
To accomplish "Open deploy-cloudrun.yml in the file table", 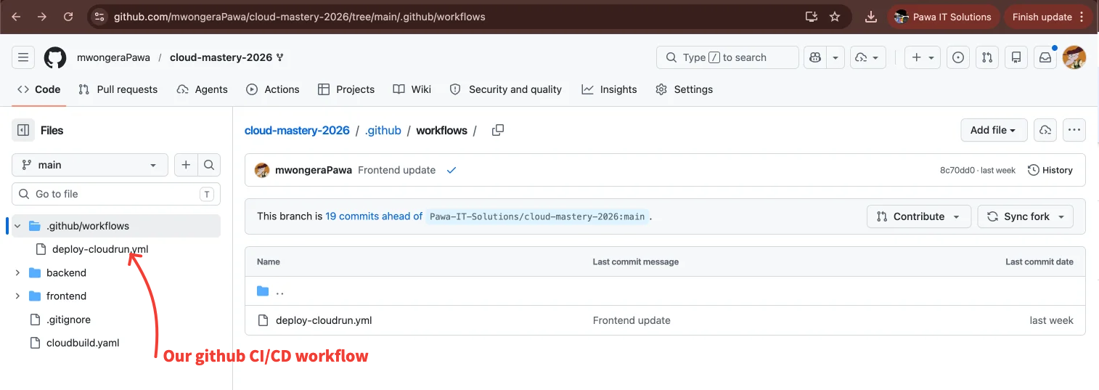I will click(324, 320).
